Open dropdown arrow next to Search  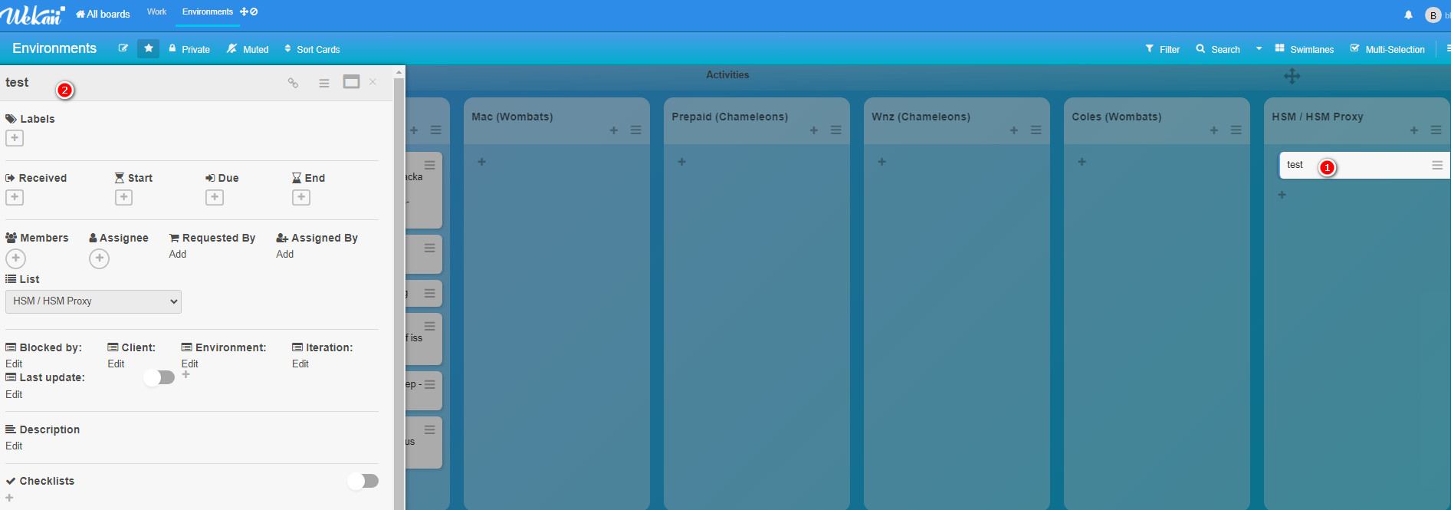coord(1259,48)
